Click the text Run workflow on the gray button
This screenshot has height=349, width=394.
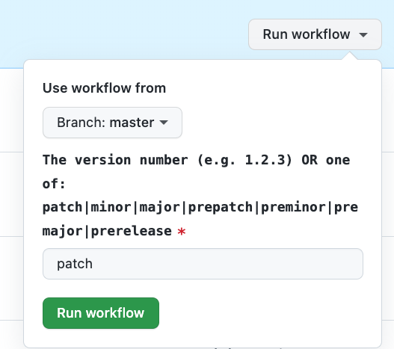pos(307,34)
